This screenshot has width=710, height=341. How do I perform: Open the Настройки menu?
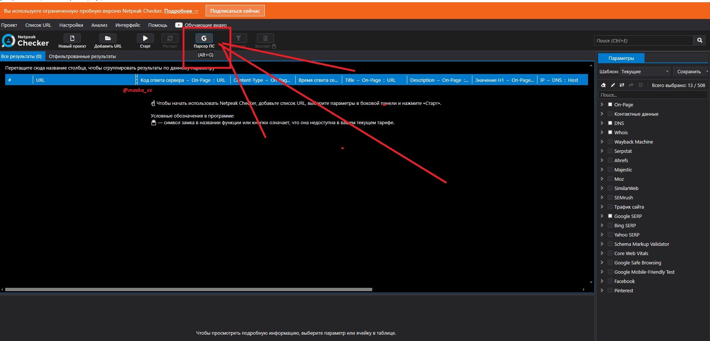71,25
